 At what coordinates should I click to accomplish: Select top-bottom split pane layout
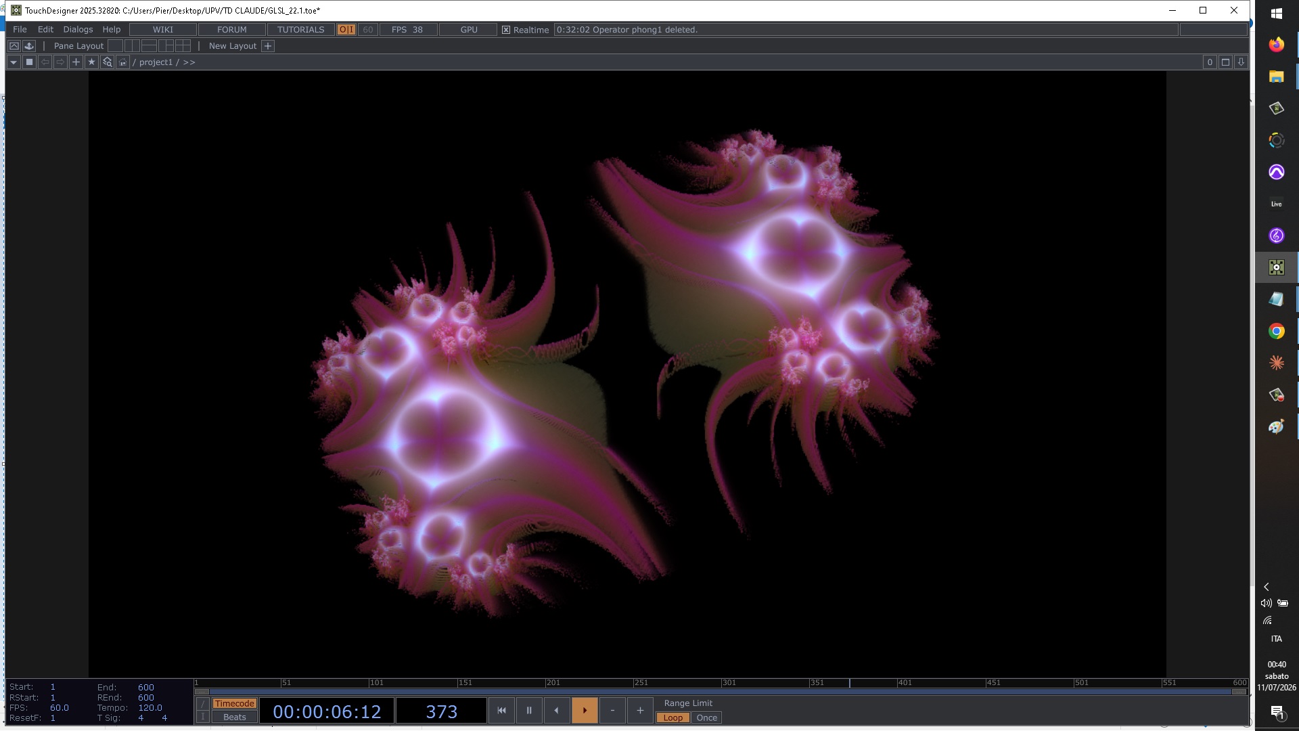[x=149, y=46]
